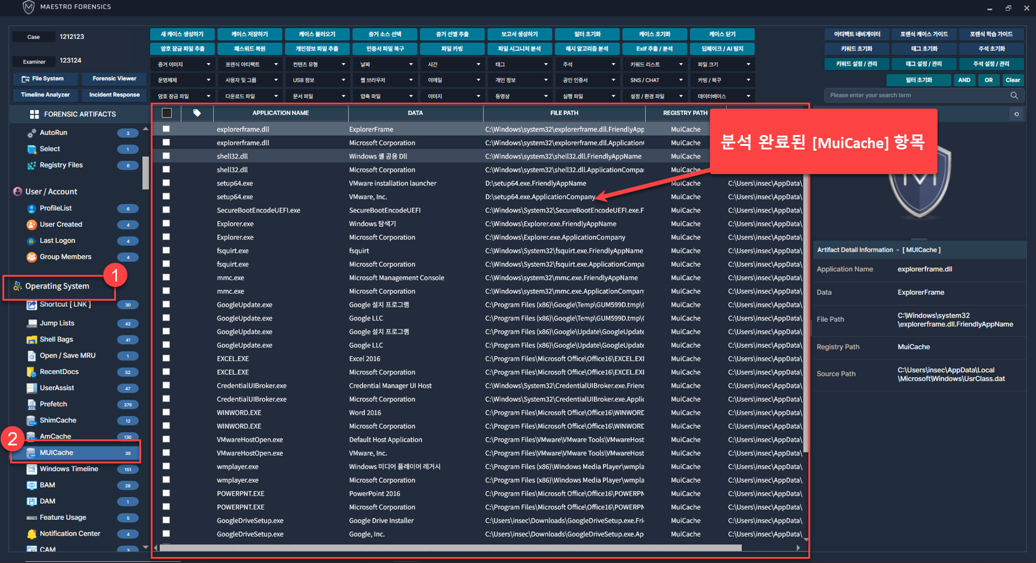Image resolution: width=1036 pixels, height=563 pixels.
Task: Click the Exif 추출 / 분석 button
Action: [x=655, y=49]
